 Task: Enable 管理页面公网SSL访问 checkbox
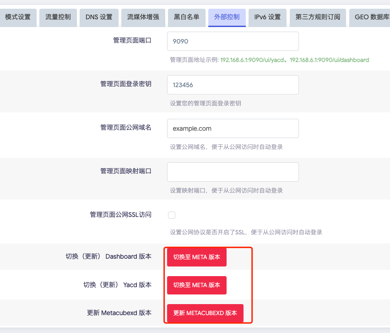click(171, 215)
